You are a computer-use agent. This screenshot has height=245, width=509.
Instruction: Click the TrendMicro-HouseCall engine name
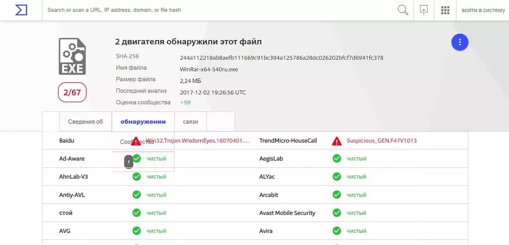[x=288, y=141]
